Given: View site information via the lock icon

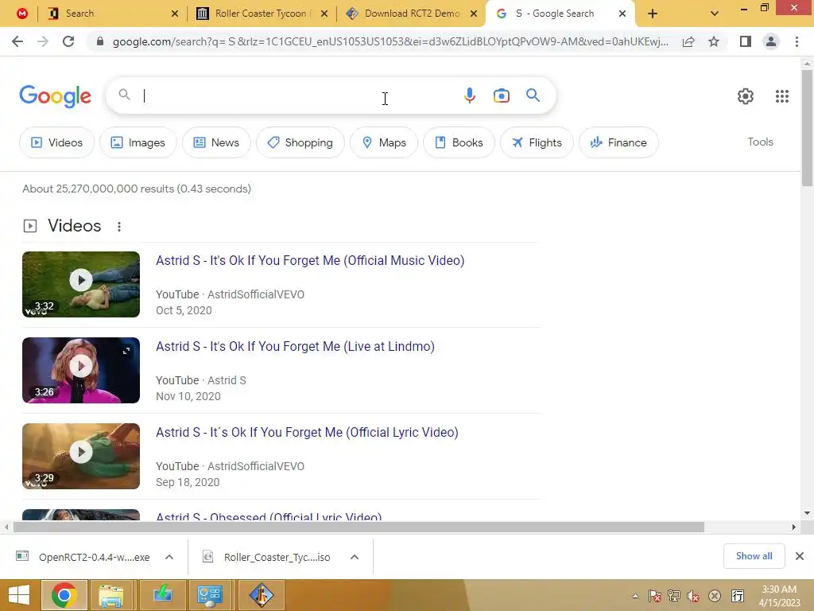Looking at the screenshot, I should click(x=100, y=41).
